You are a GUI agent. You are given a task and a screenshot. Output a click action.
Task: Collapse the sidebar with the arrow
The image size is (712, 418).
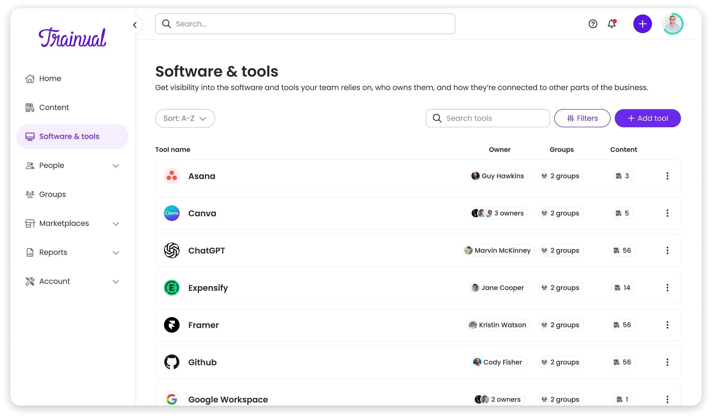point(135,25)
